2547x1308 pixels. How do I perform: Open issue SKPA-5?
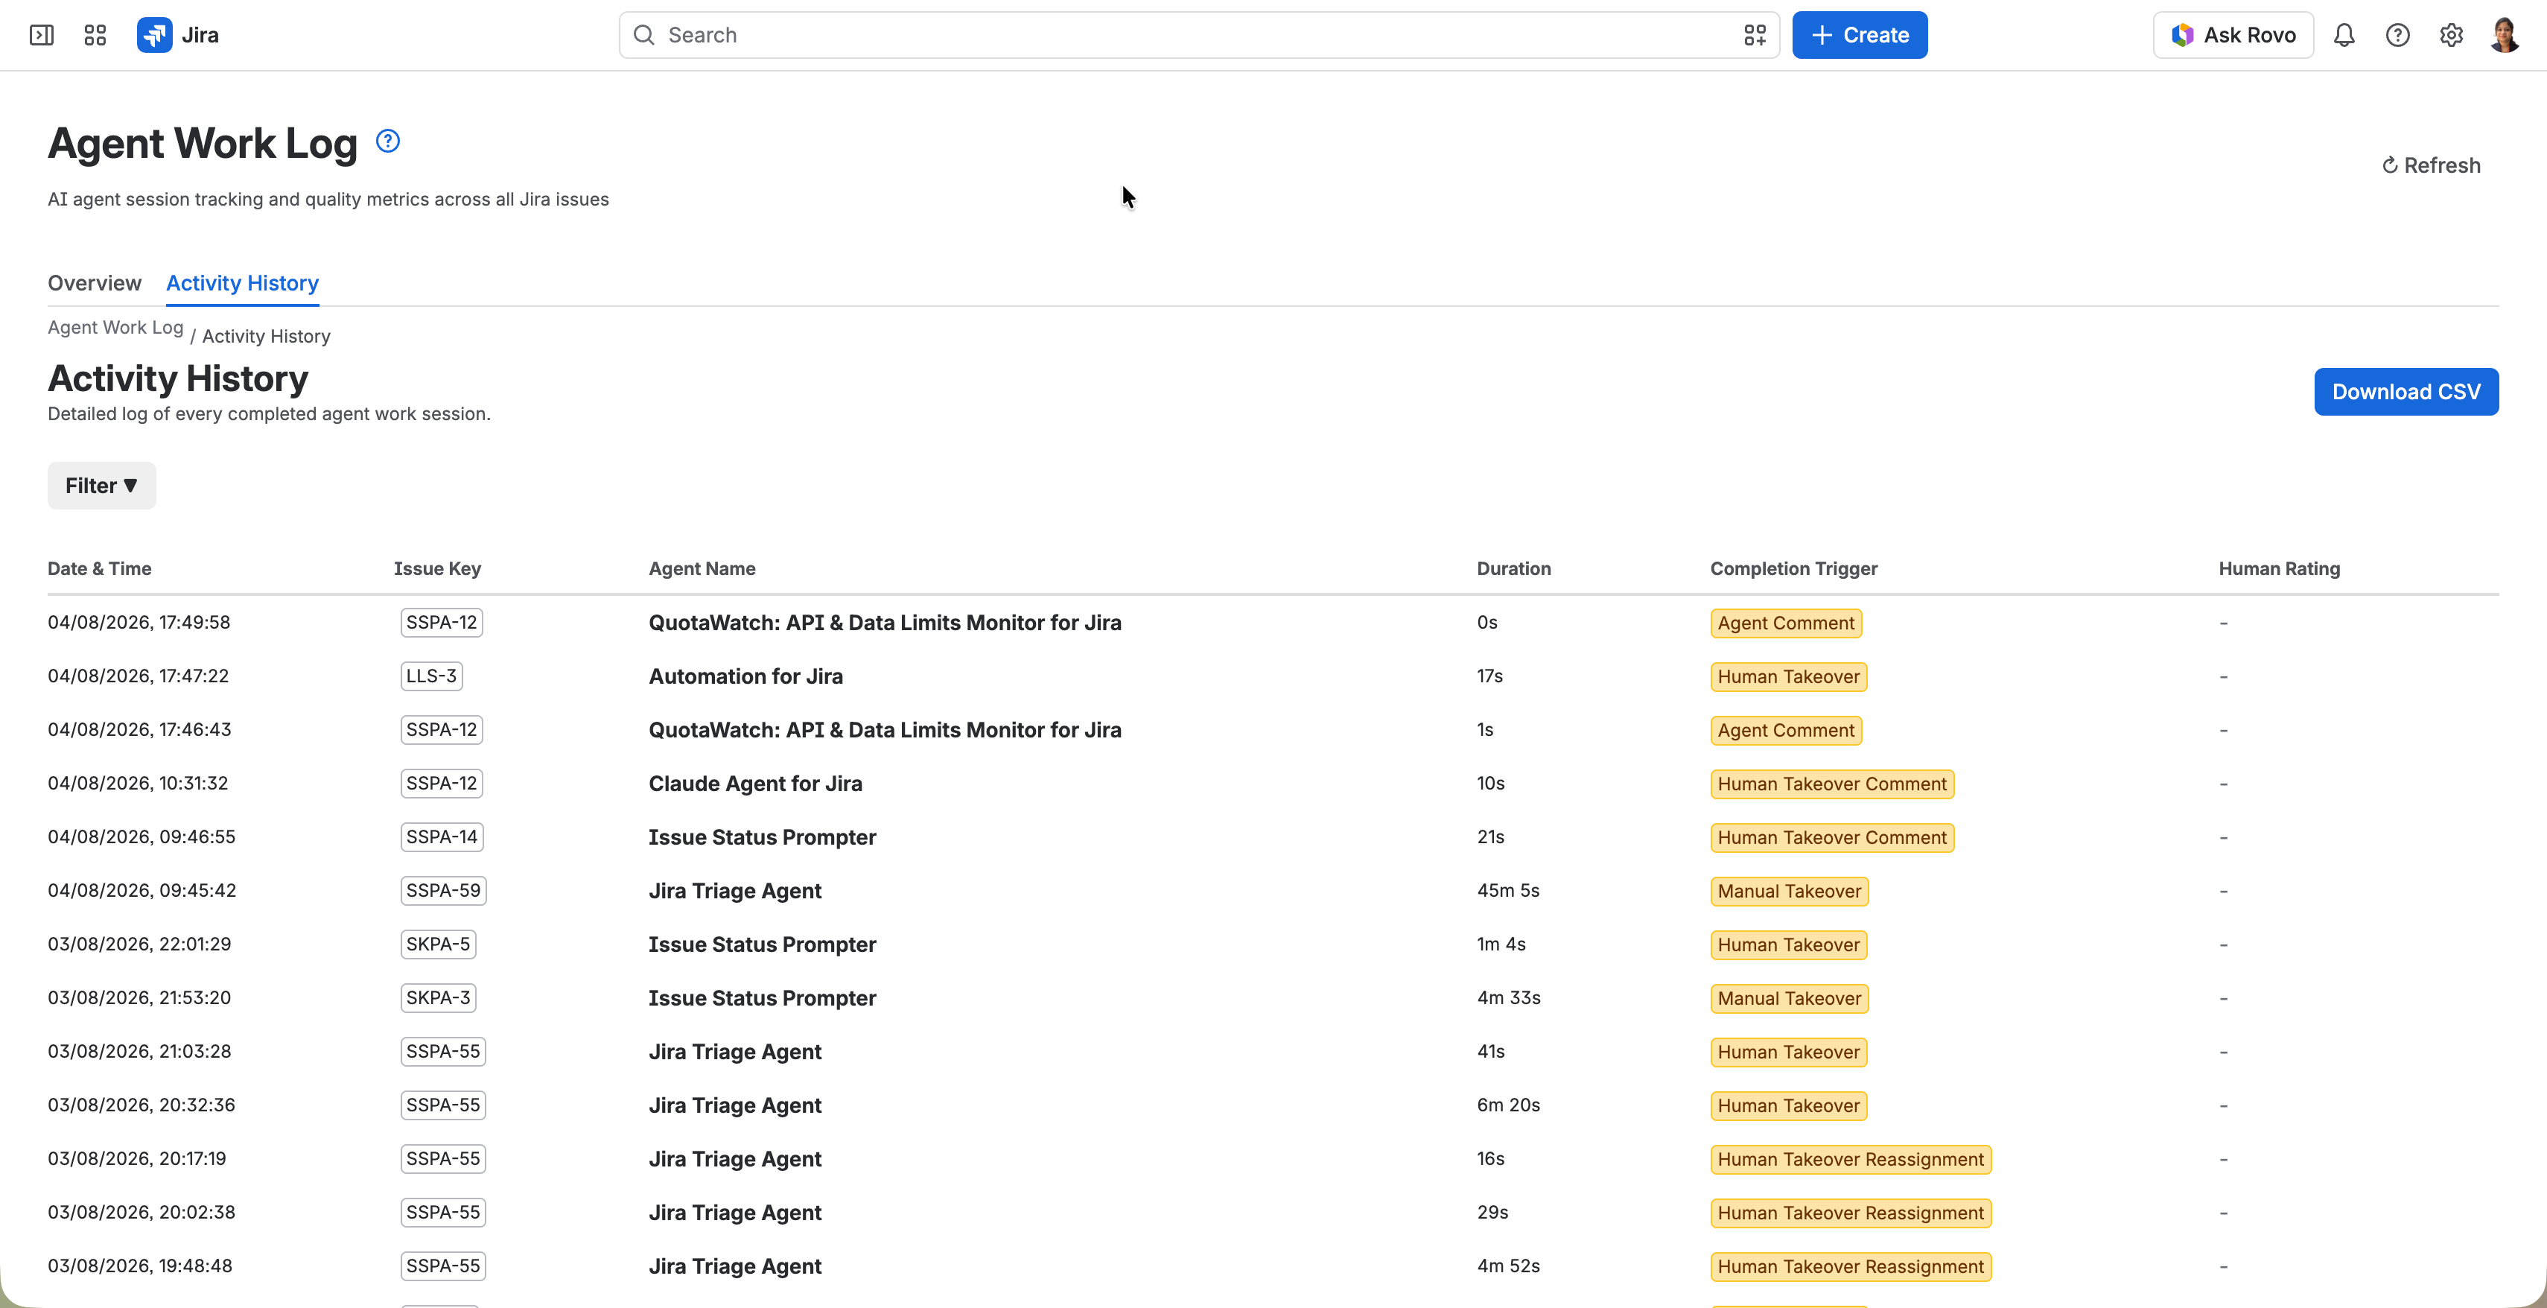pos(438,945)
